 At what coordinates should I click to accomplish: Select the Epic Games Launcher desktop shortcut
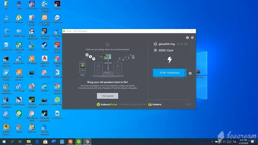point(44,33)
